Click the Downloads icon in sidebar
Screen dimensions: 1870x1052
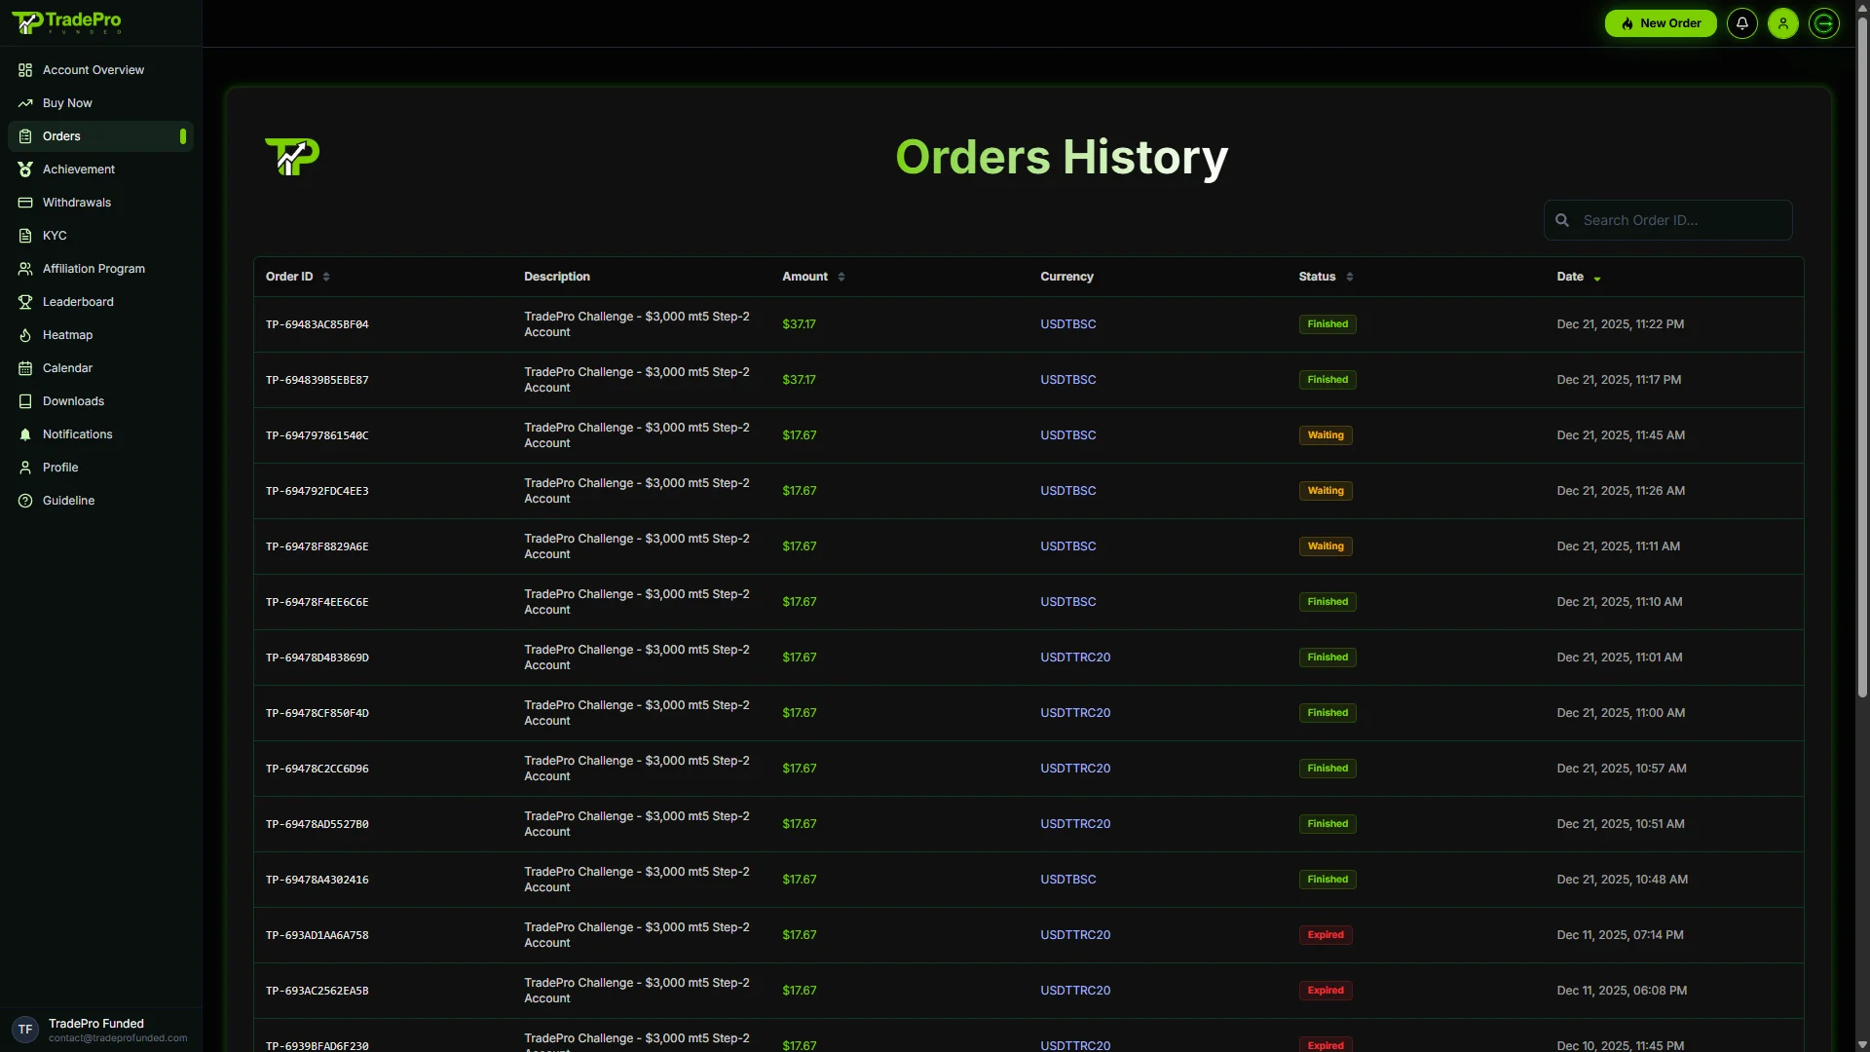click(25, 401)
